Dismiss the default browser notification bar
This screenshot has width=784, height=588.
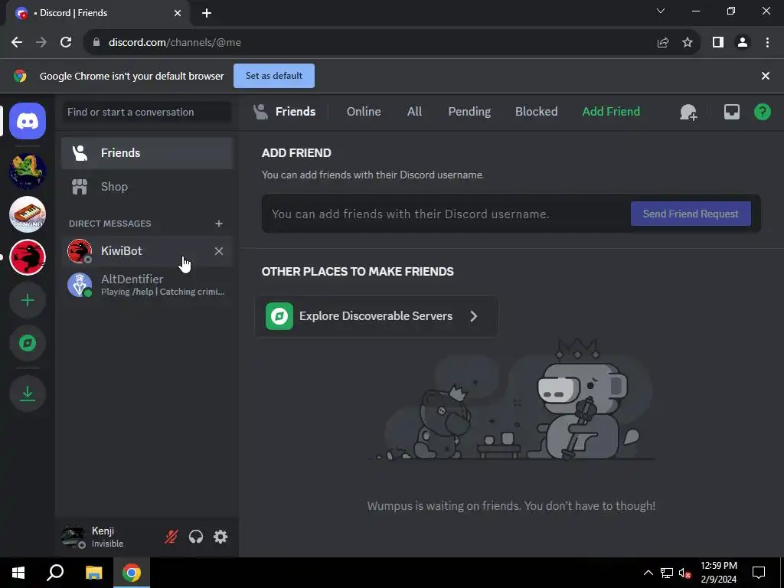coord(765,76)
